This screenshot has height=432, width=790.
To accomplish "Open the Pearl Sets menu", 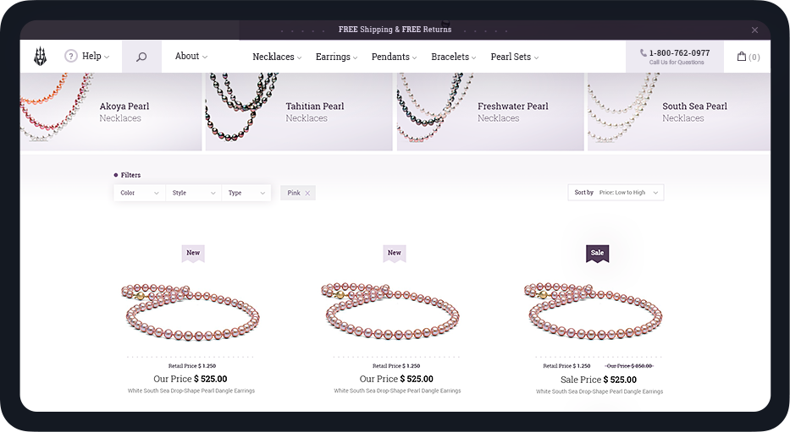I will (x=515, y=57).
